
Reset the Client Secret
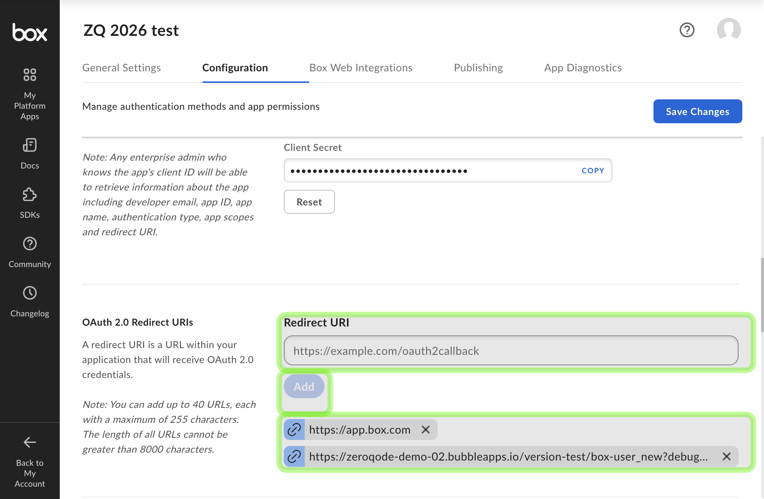309,202
